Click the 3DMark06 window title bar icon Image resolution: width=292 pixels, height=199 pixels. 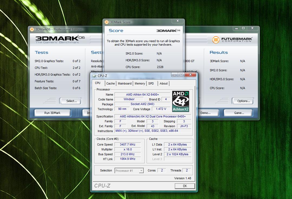coord(32,29)
